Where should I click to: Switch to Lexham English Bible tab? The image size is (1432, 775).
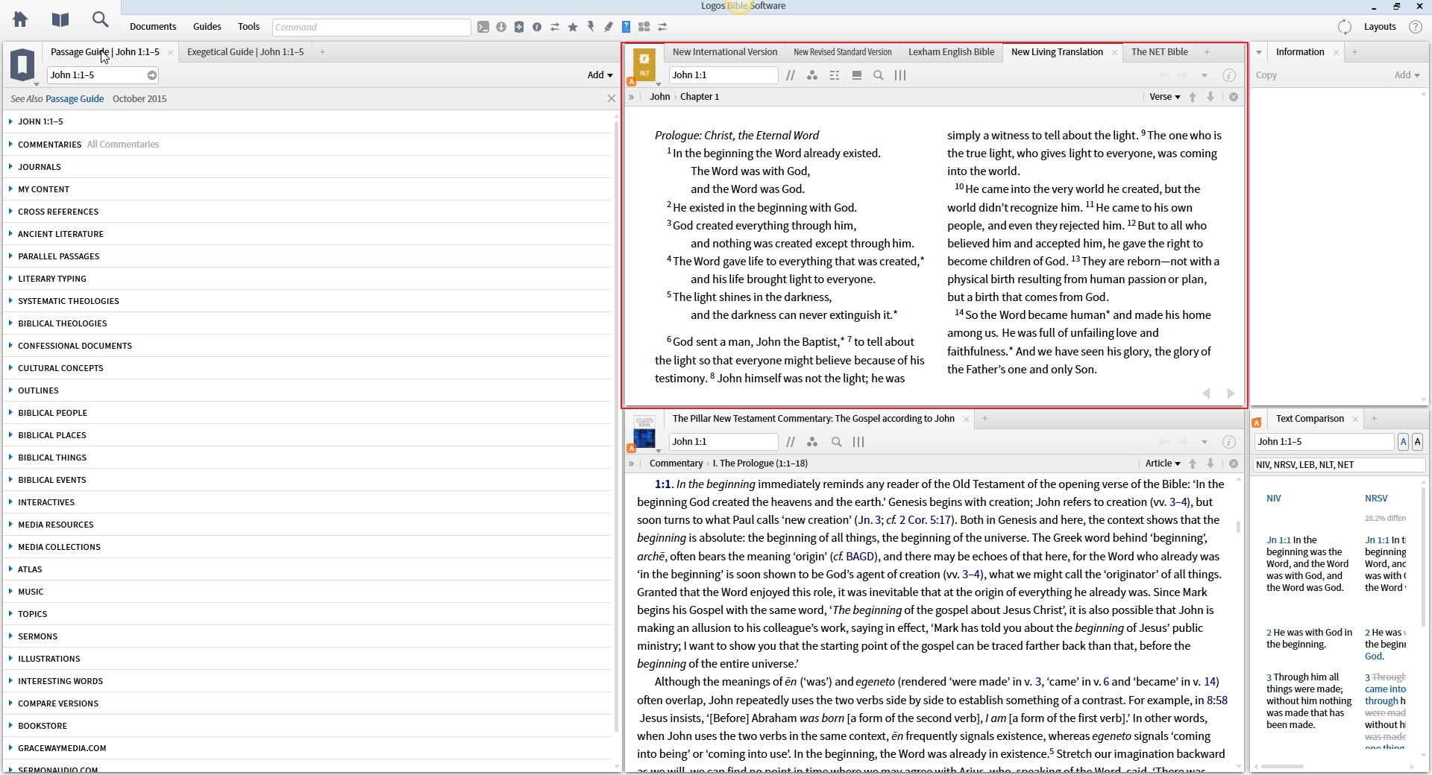[951, 52]
